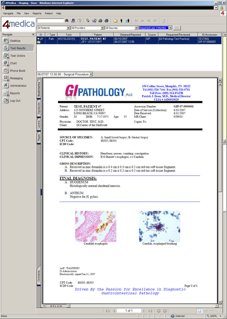Switch to the Bookmarks side tab
This screenshot has width=227, height=319.
[x=39, y=89]
